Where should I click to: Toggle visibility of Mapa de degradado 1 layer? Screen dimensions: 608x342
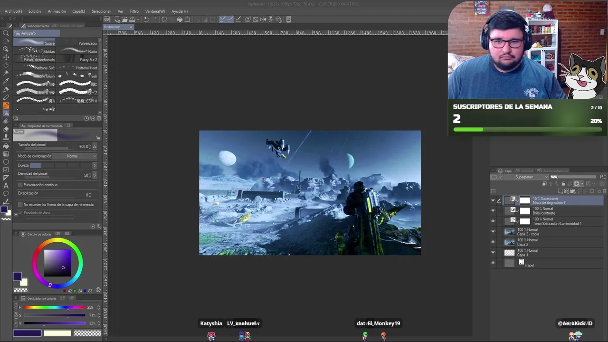coord(493,200)
